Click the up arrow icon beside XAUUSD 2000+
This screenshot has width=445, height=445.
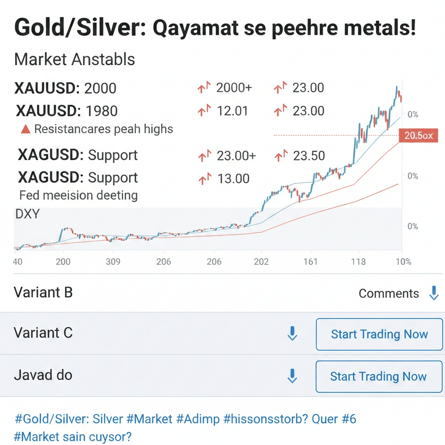coord(204,88)
